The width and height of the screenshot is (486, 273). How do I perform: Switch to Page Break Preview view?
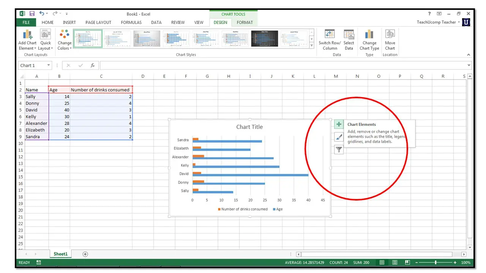click(407, 262)
